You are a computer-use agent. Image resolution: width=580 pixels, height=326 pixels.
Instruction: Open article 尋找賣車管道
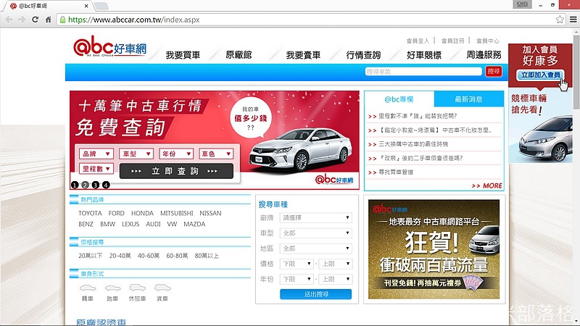[x=396, y=172]
